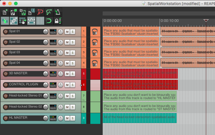Click the 3D MASTER volume knob

point(46,74)
